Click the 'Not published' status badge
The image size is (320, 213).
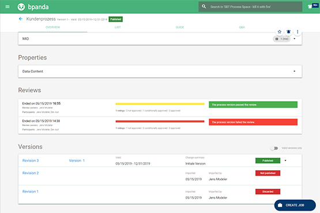268,173
